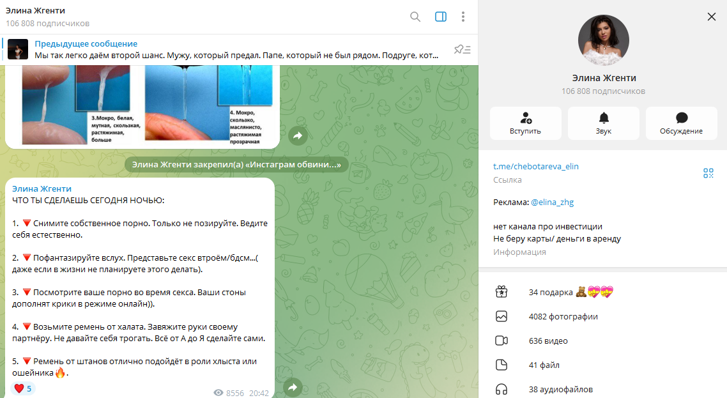
Task: Open the Обсуждение discussion button
Action: tap(681, 123)
